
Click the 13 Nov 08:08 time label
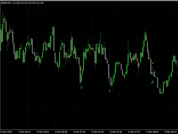point(152,132)
